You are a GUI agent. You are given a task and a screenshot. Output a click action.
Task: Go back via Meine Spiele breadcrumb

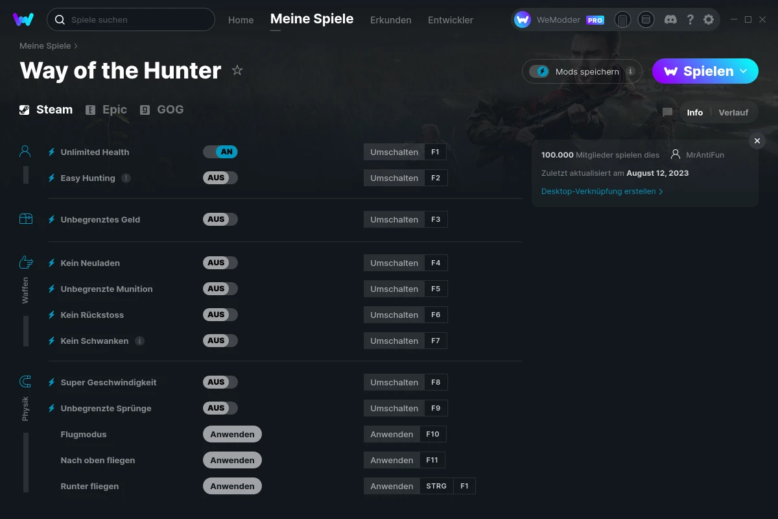tap(45, 46)
